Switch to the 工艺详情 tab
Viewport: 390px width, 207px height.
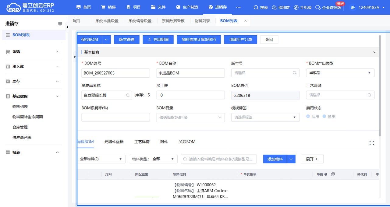pyautogui.click(x=142, y=142)
